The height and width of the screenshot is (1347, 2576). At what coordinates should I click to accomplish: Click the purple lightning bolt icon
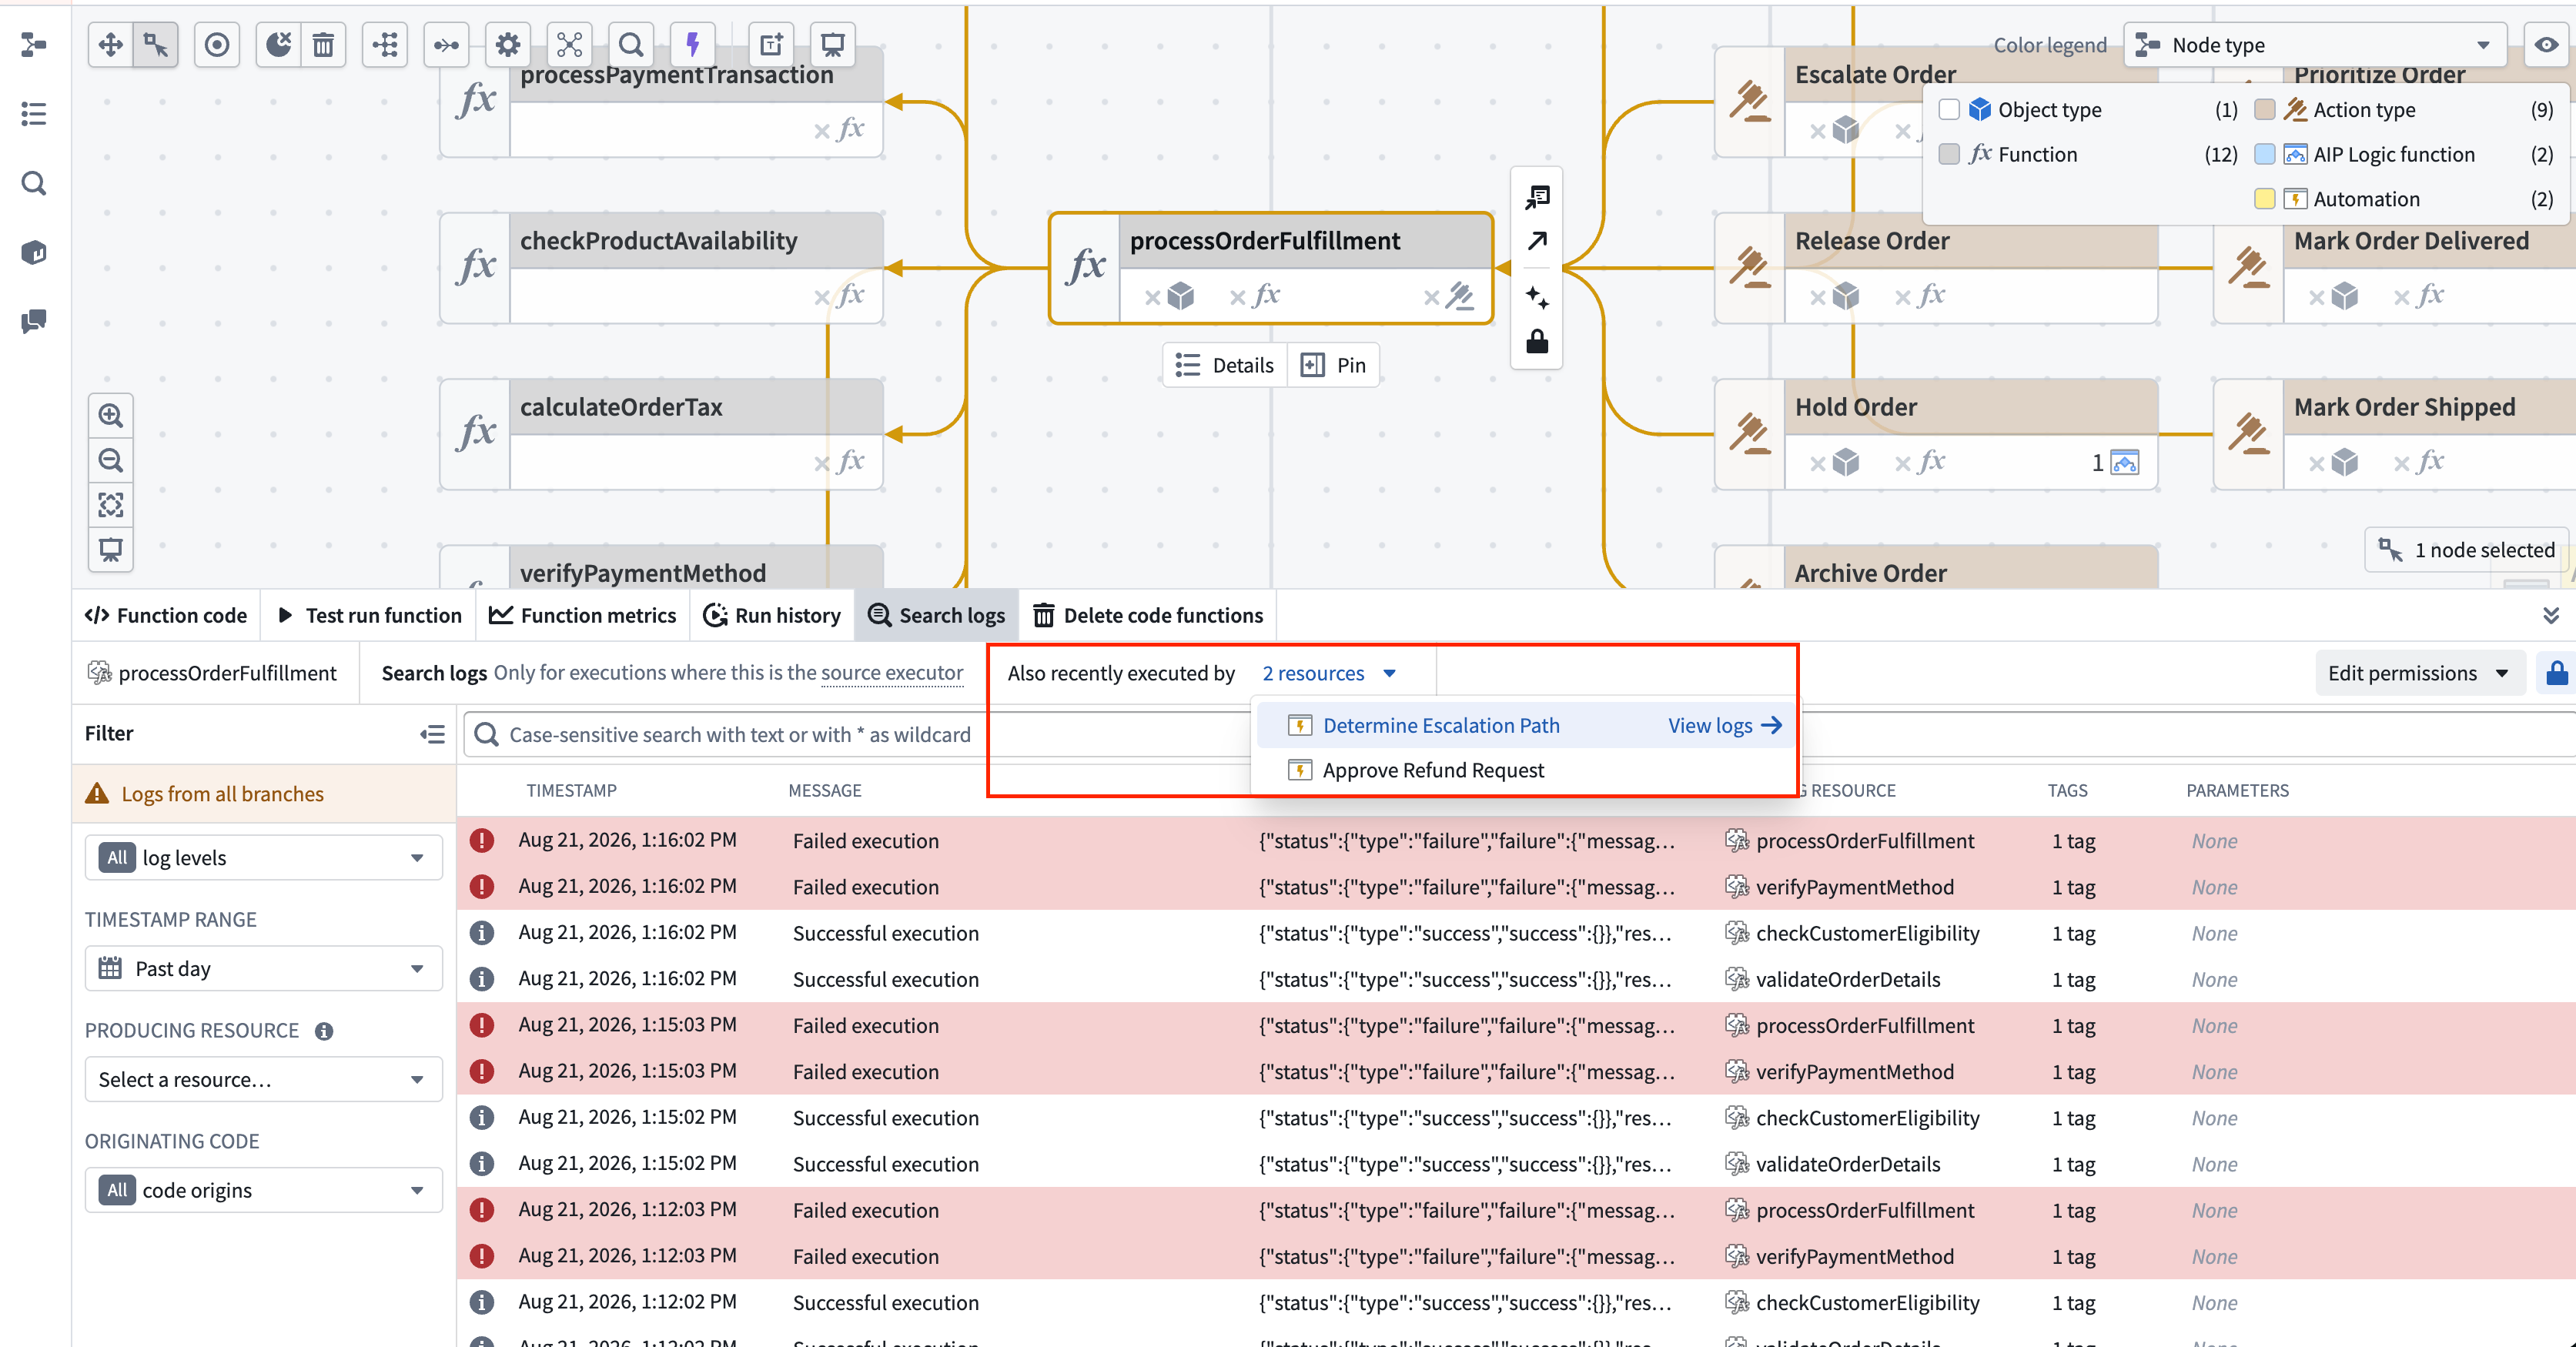[x=693, y=45]
